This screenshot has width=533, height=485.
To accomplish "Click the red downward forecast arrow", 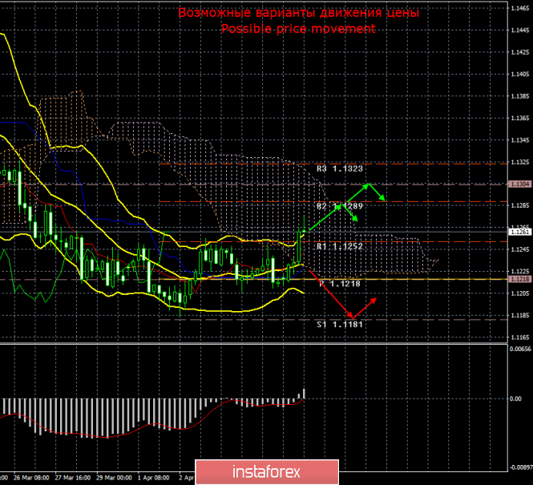I will click(330, 293).
